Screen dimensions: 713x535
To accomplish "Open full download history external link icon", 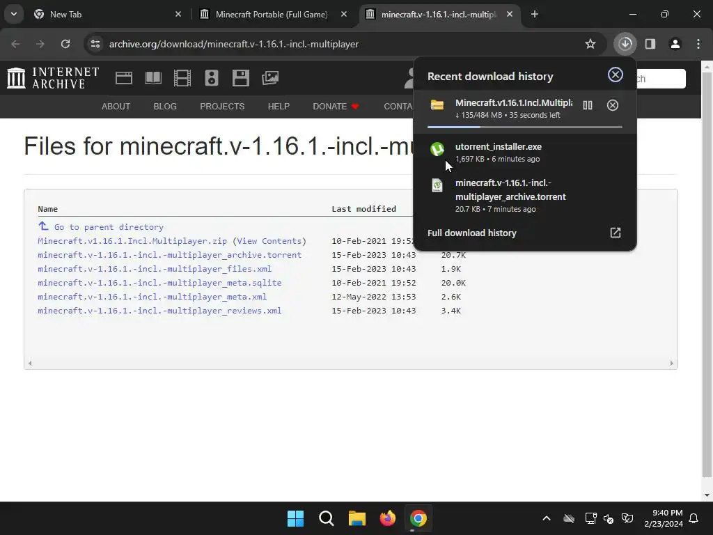I will [616, 233].
